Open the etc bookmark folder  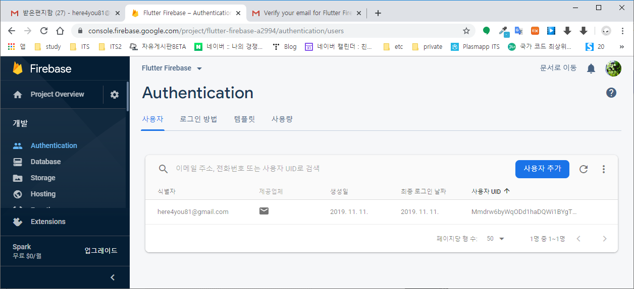click(393, 47)
